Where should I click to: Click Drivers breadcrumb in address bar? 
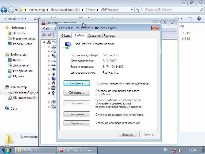tap(90, 10)
